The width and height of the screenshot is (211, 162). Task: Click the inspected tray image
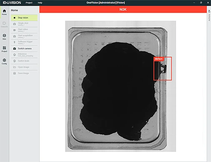tap(121, 86)
